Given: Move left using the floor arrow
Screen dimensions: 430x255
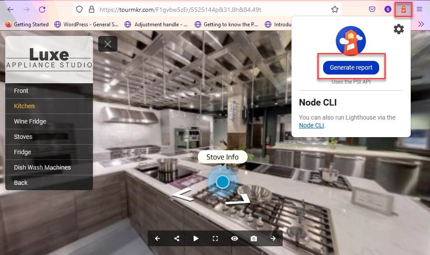Looking at the screenshot, I should point(183,195).
